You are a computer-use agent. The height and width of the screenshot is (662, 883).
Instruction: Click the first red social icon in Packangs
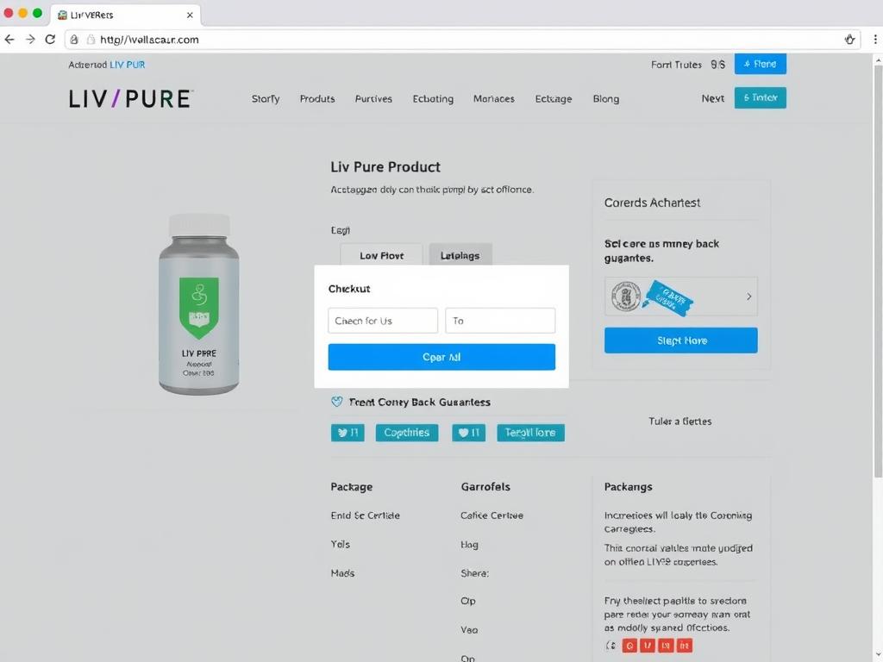point(629,646)
